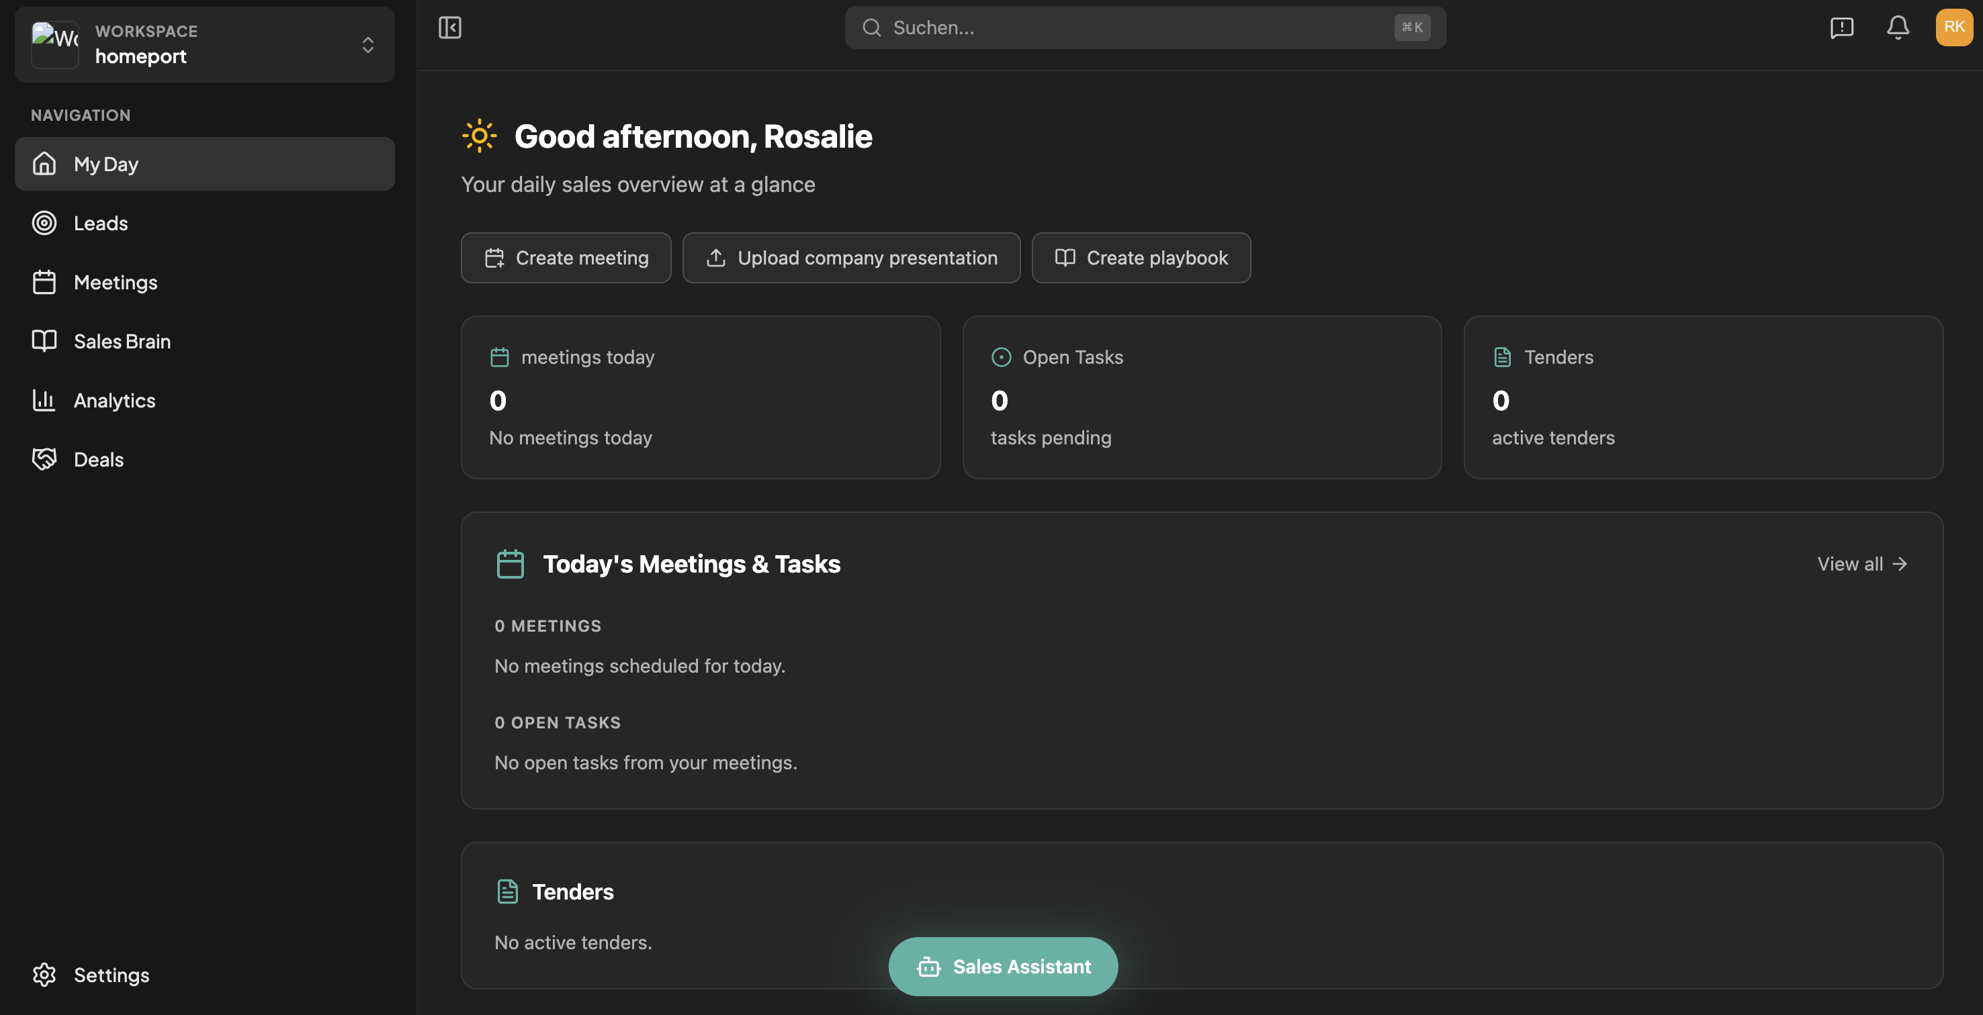This screenshot has width=1983, height=1015.
Task: Click the Create meeting button
Action: click(x=566, y=258)
